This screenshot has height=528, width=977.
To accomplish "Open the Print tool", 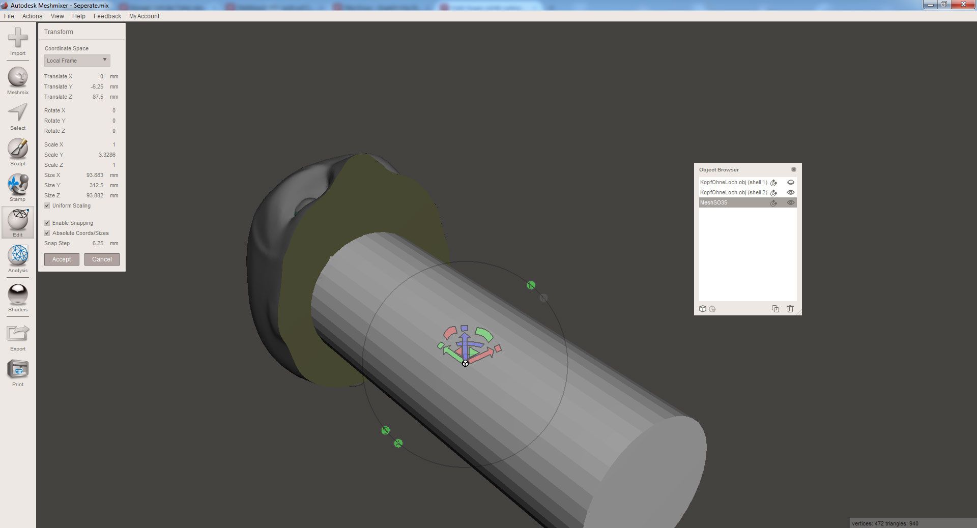I will tap(18, 373).
